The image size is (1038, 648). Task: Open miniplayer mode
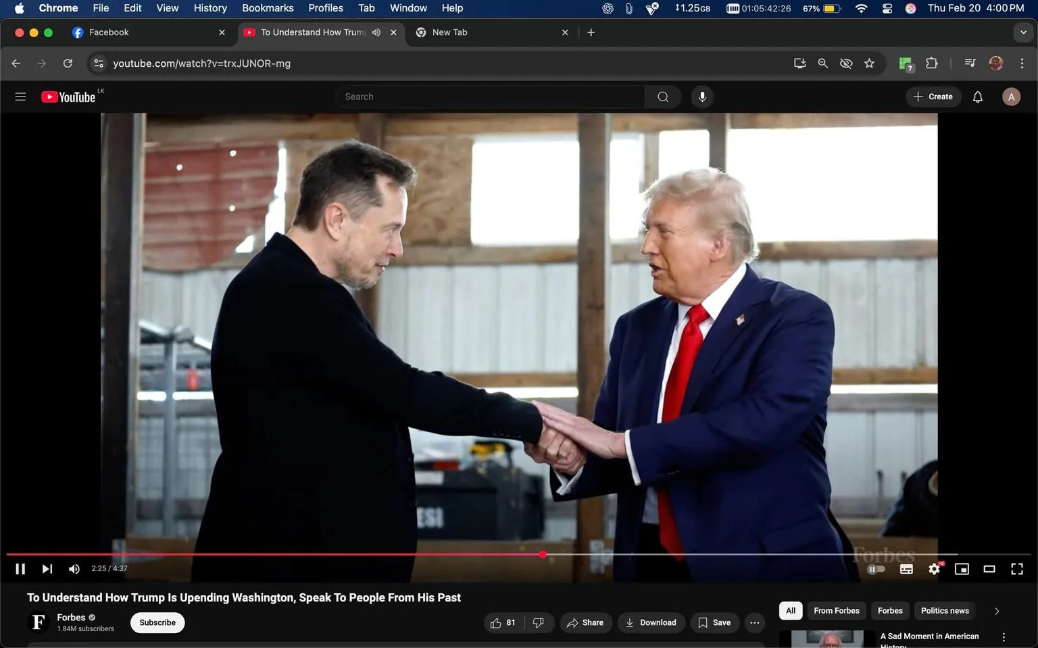[961, 569]
